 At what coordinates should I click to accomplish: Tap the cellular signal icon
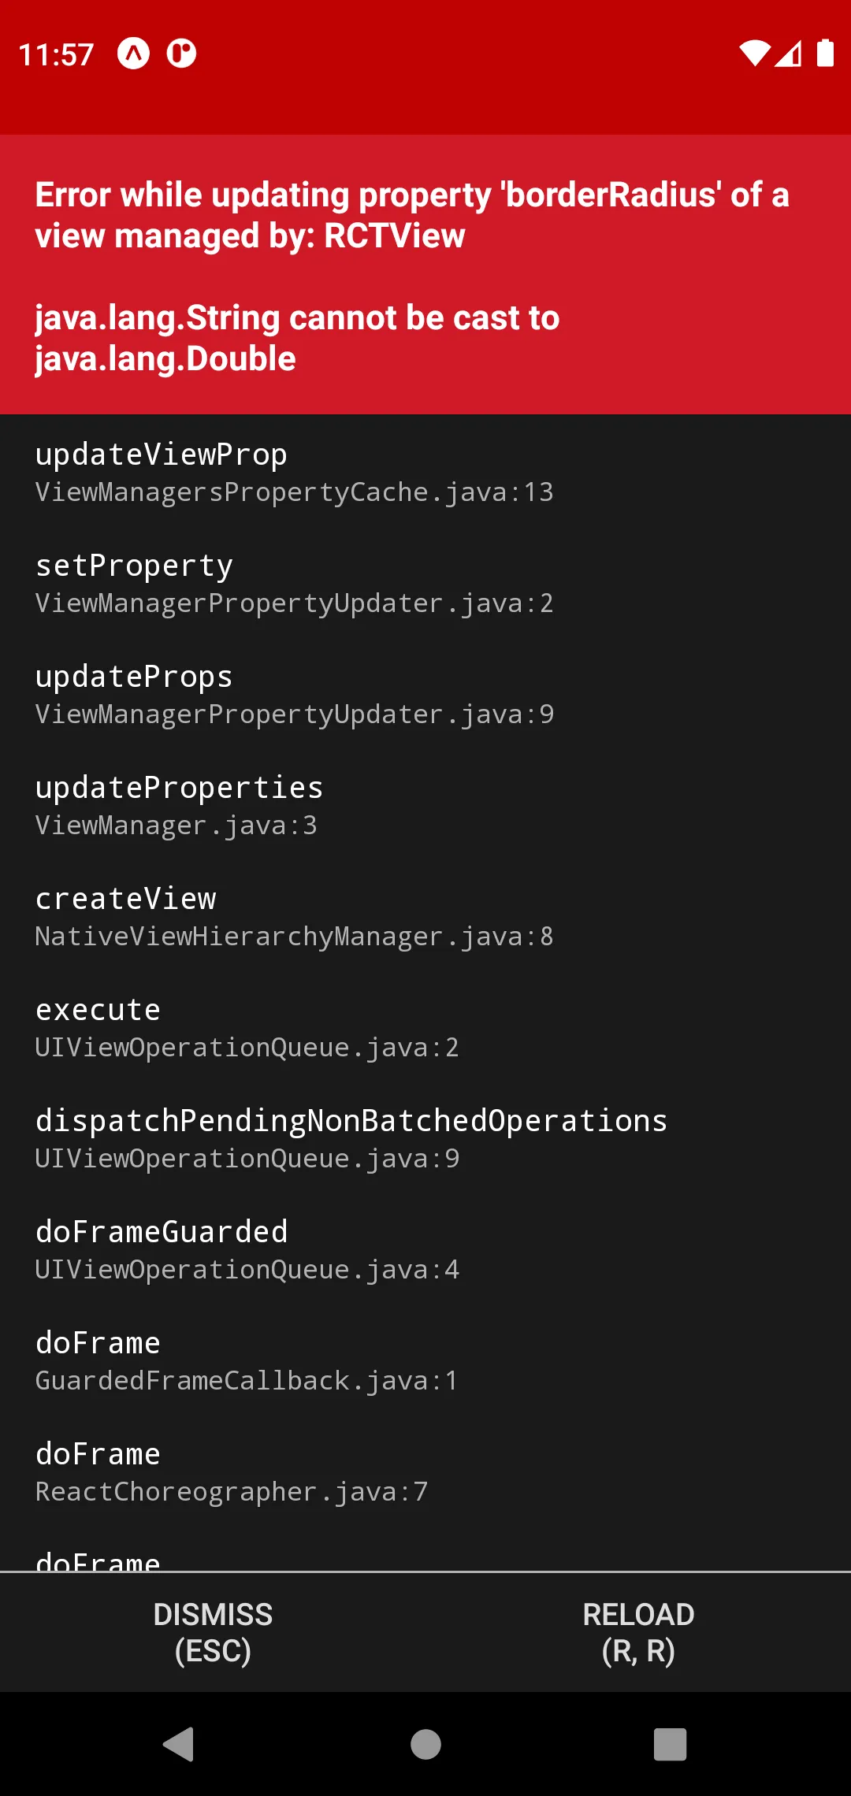tap(788, 53)
